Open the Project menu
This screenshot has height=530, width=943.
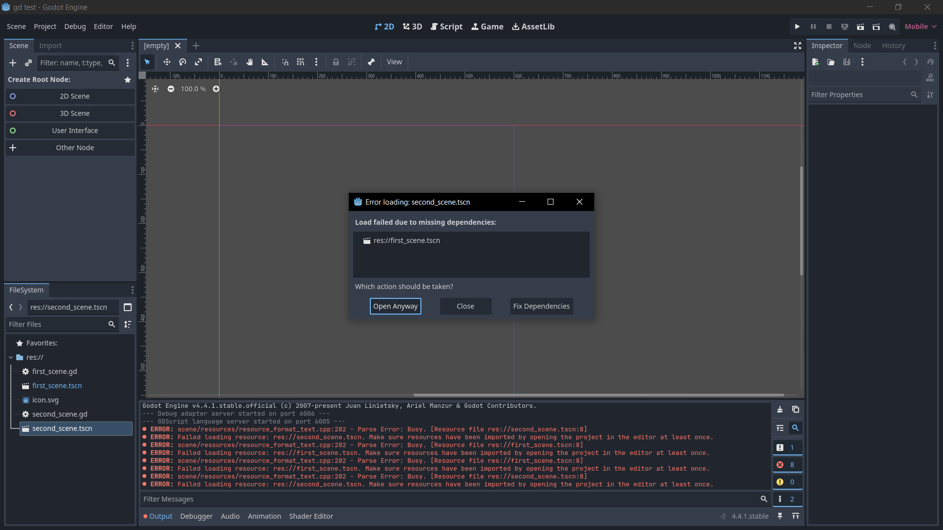(x=45, y=26)
